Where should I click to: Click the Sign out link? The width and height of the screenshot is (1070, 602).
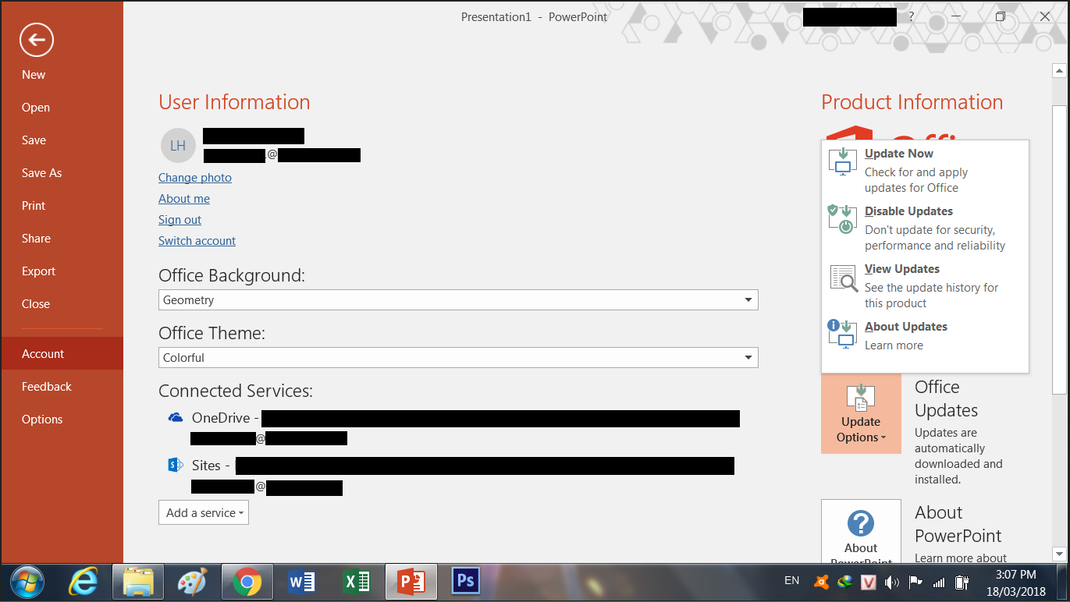[180, 220]
